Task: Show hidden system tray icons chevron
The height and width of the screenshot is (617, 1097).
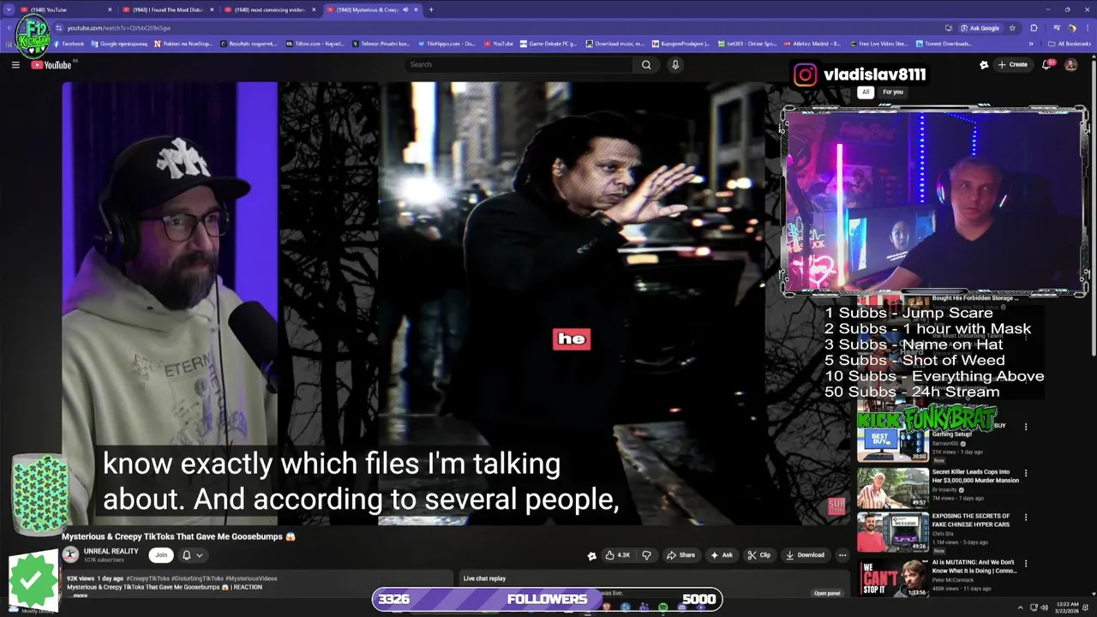Action: tap(1020, 608)
